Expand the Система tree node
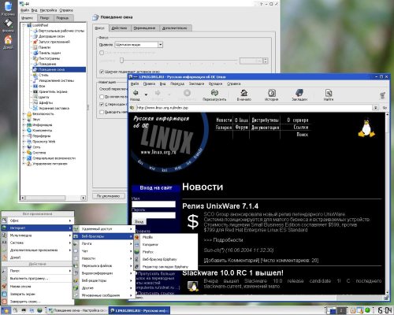This screenshot has width=394, height=315. click(24, 153)
